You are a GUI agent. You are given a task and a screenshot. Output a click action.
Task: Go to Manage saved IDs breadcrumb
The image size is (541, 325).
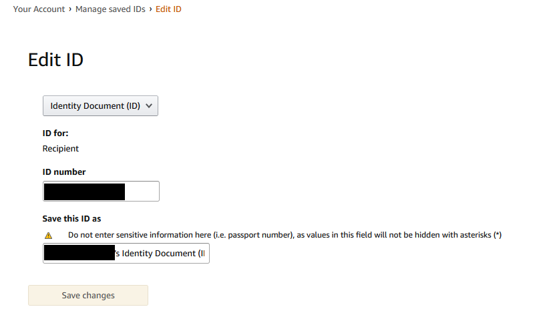110,9
